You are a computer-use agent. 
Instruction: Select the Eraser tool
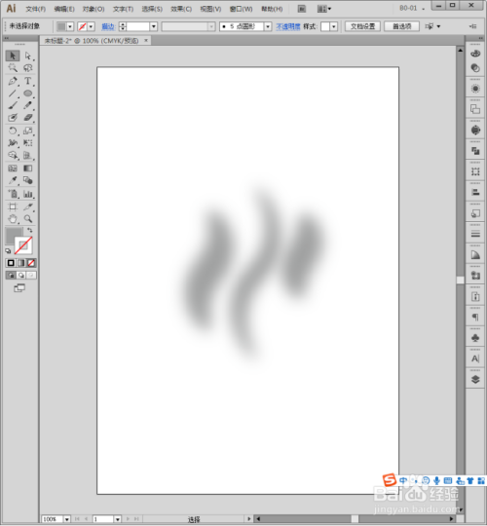(28, 118)
